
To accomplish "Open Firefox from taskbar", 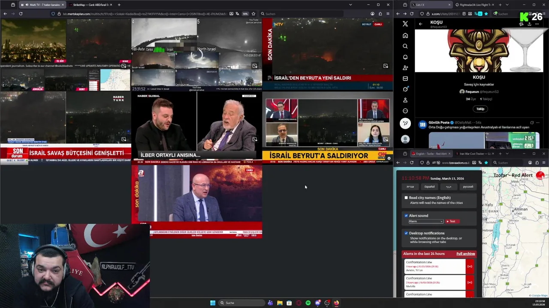I will point(336,303).
